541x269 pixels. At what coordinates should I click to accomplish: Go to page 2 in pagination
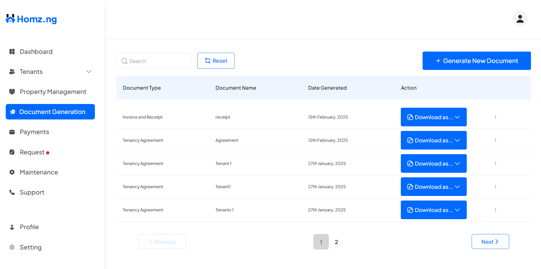click(x=337, y=242)
